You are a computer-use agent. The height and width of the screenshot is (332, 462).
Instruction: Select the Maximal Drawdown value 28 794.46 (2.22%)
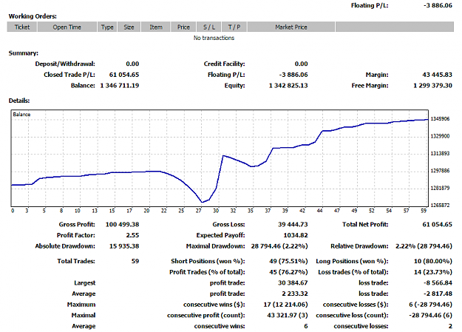tap(279, 246)
